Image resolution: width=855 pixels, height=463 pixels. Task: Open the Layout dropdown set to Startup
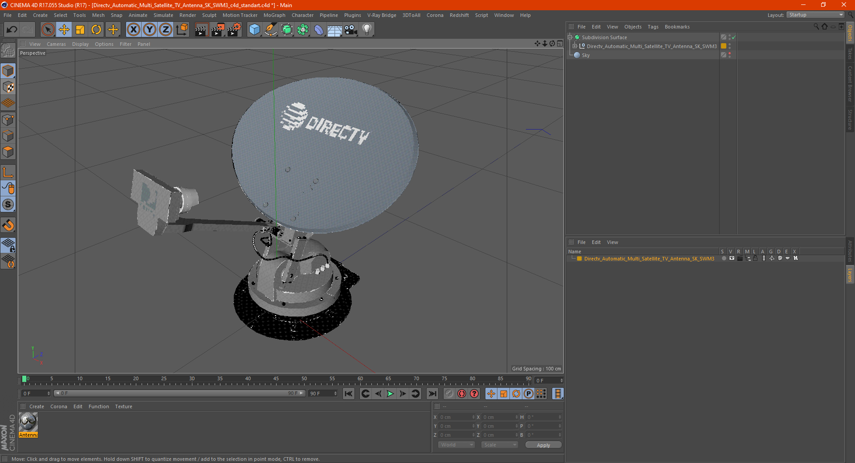(815, 15)
